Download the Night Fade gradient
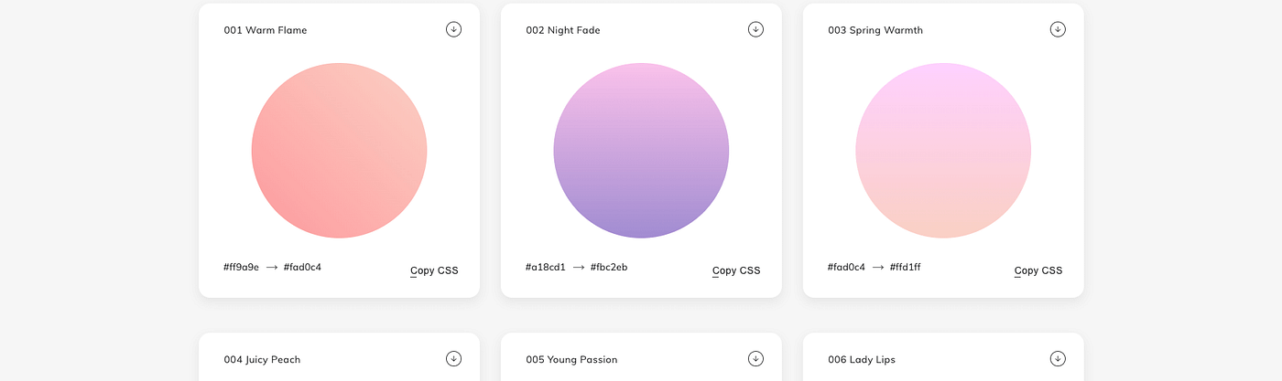The height and width of the screenshot is (381, 1282). pos(755,29)
